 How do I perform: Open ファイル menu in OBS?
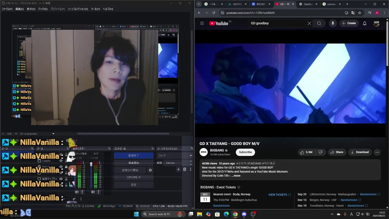tap(7, 9)
